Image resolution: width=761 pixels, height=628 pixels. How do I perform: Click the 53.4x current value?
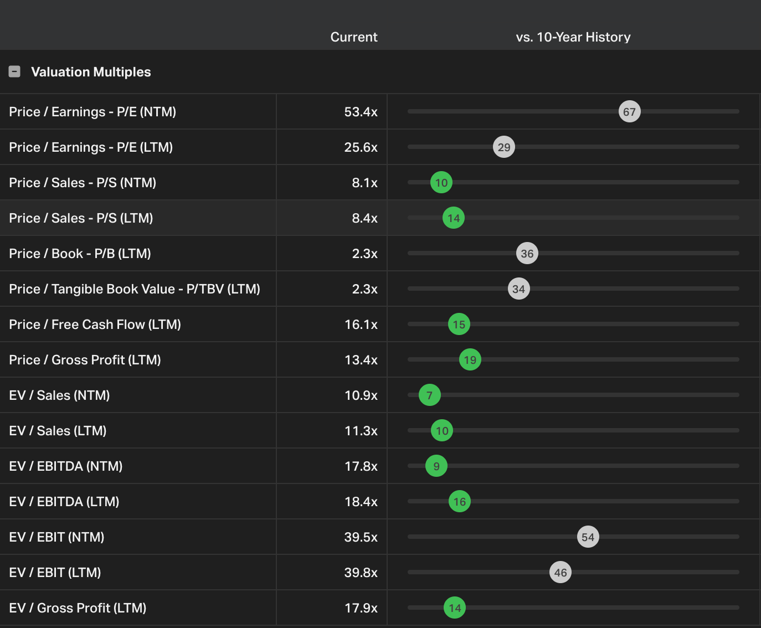[361, 112]
